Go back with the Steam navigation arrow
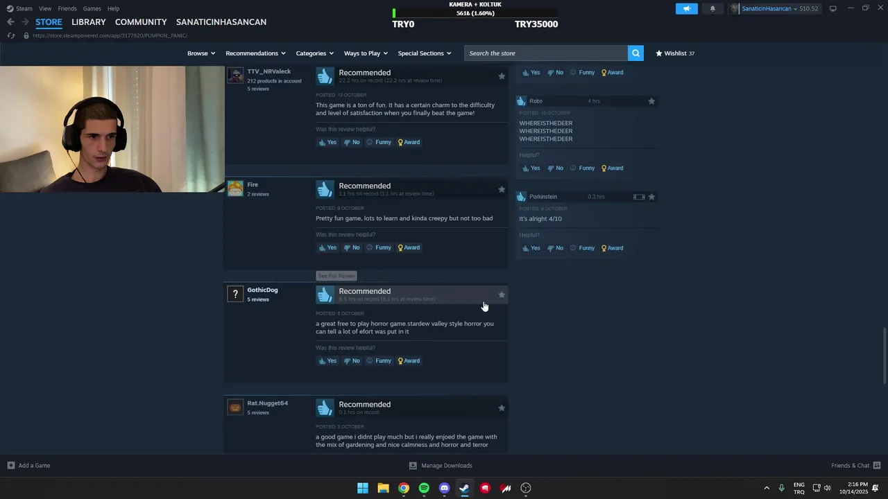888x499 pixels. tap(10, 22)
